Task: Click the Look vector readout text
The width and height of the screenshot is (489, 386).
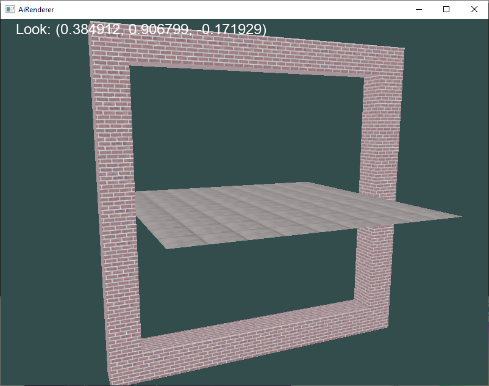Action: pyautogui.click(x=141, y=29)
